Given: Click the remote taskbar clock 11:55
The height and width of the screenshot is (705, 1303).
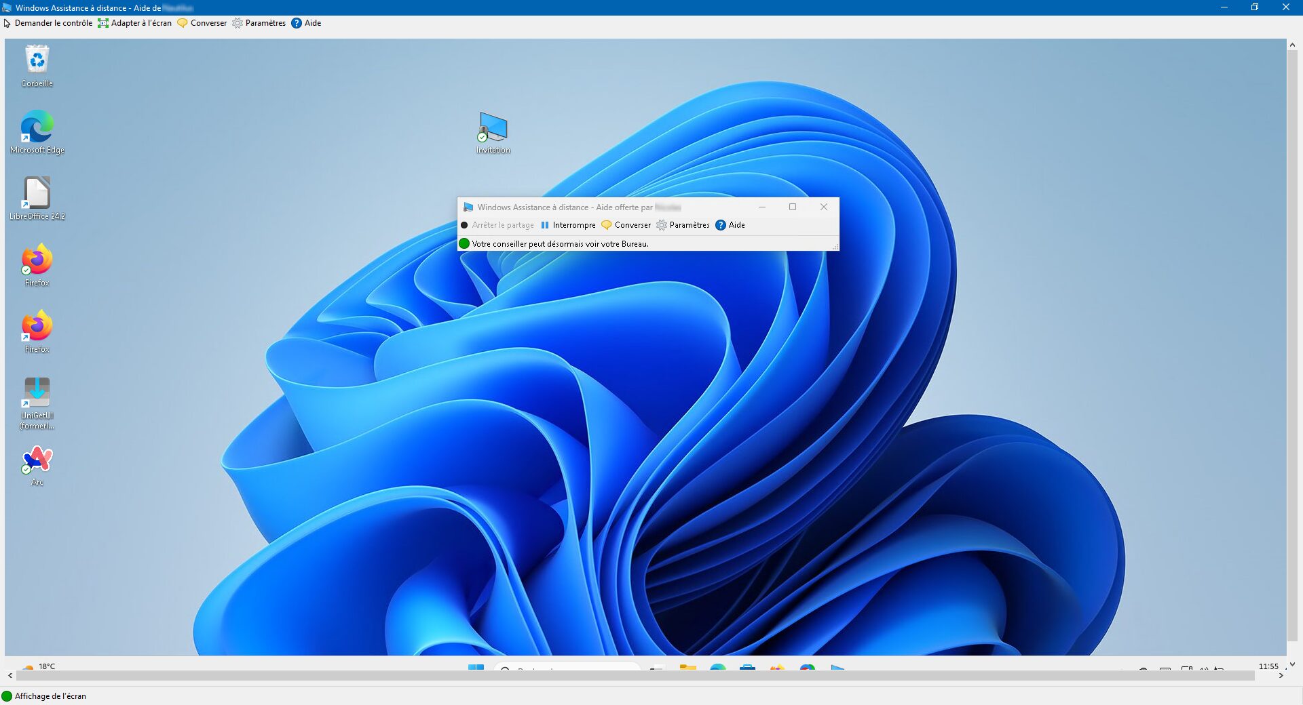Looking at the screenshot, I should coord(1268,666).
